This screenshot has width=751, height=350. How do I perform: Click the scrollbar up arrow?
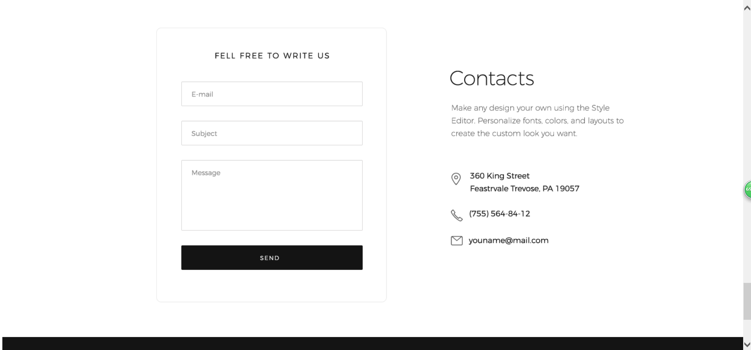[x=747, y=8]
